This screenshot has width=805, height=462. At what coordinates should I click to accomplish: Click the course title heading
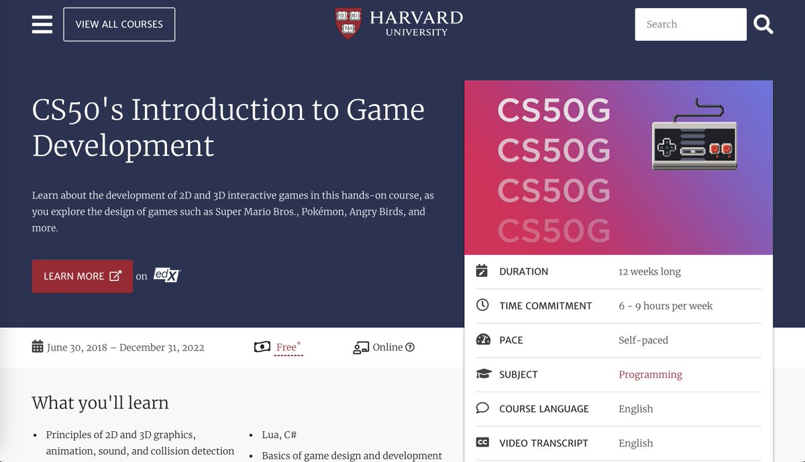[228, 127]
